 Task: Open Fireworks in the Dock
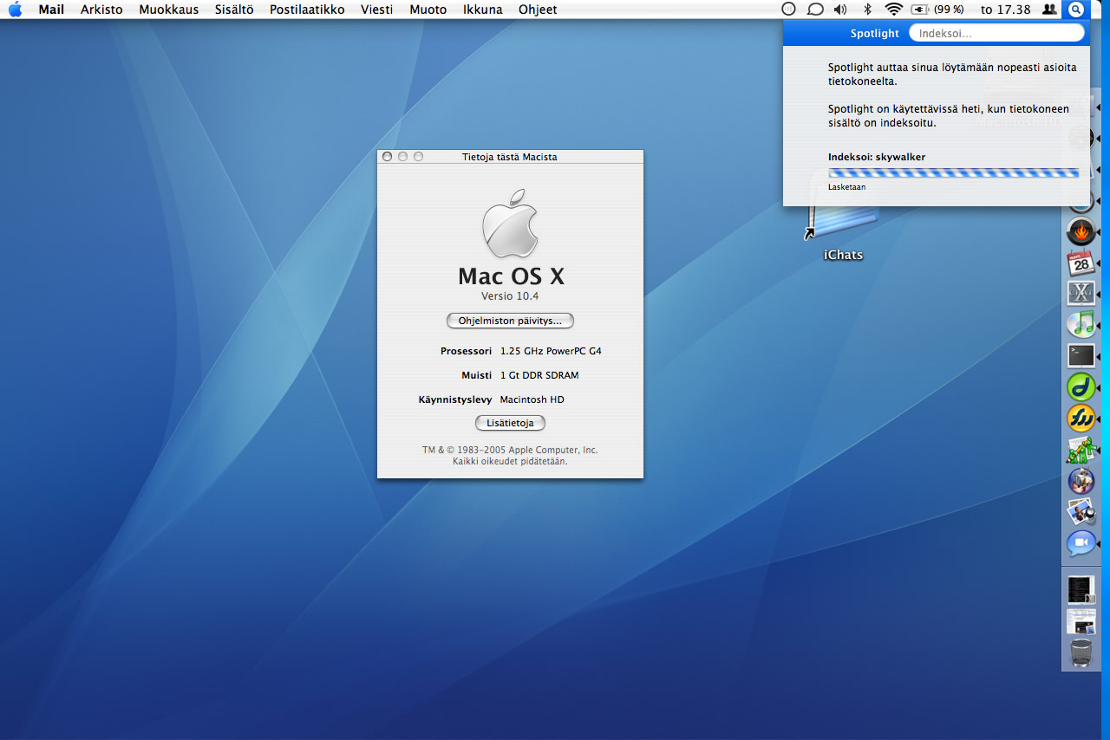tap(1081, 418)
